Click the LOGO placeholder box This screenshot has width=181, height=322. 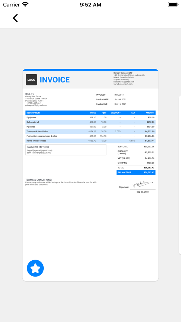[32, 80]
